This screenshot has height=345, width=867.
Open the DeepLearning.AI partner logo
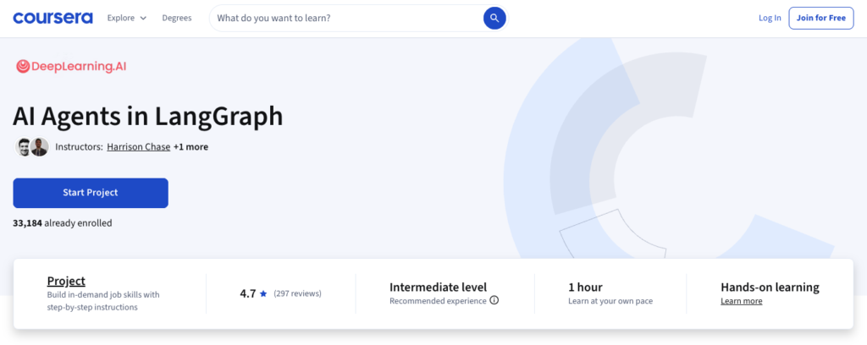click(x=71, y=67)
